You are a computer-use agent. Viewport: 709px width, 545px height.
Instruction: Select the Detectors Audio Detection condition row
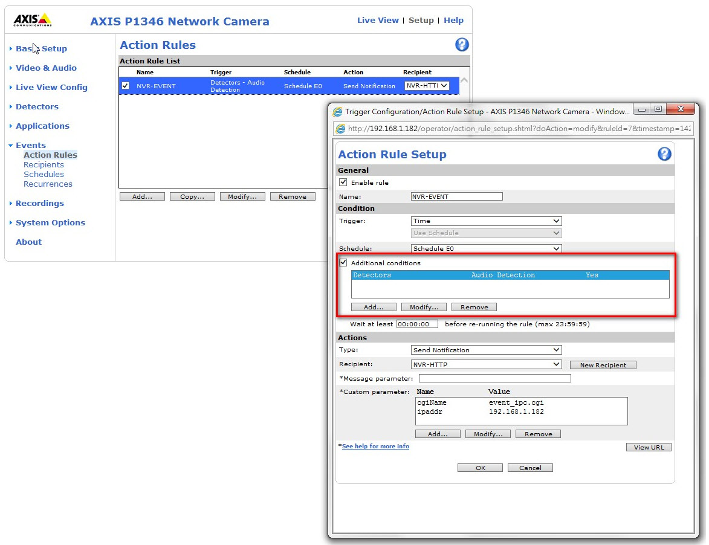[510, 275]
